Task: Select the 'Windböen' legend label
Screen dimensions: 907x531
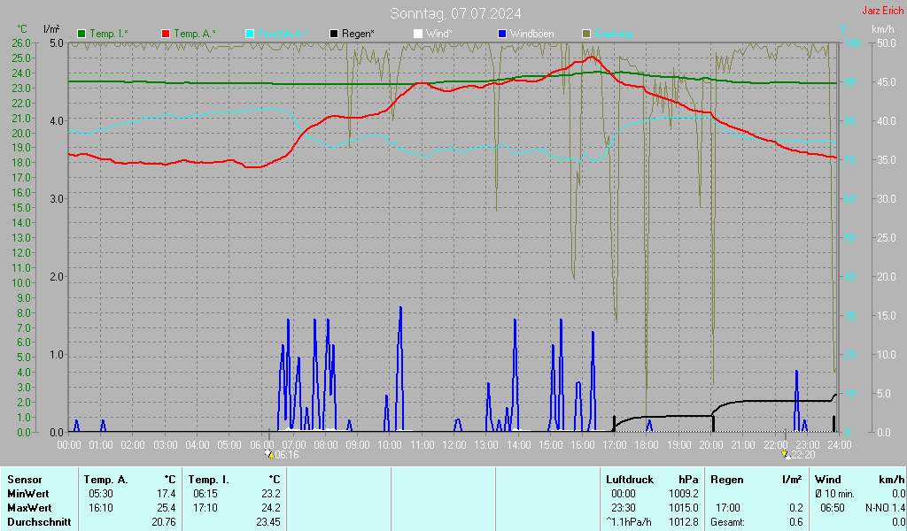Action: 532,35
